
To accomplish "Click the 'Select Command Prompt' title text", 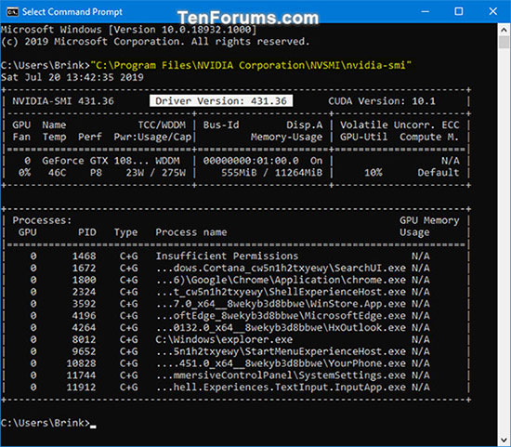I will pyautogui.click(x=72, y=12).
